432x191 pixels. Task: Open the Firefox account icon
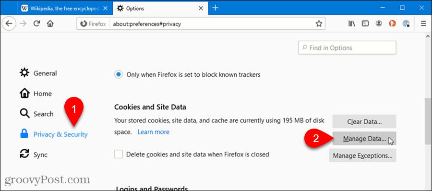pyautogui.click(x=379, y=24)
